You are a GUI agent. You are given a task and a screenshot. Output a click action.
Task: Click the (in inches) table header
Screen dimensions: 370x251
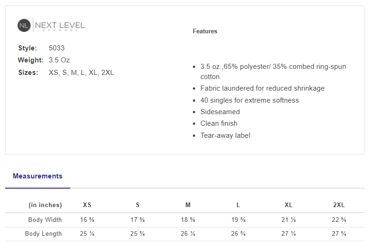pyautogui.click(x=45, y=205)
